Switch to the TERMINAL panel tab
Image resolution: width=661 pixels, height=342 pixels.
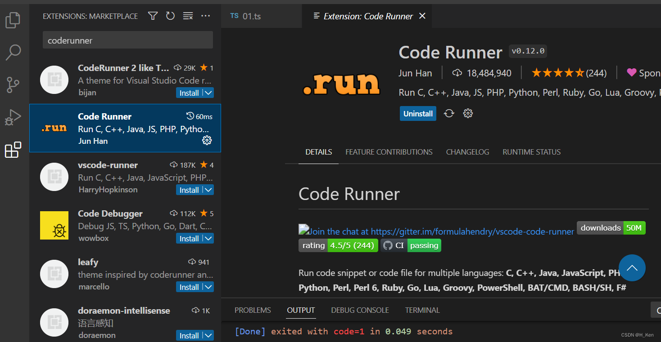(x=422, y=310)
